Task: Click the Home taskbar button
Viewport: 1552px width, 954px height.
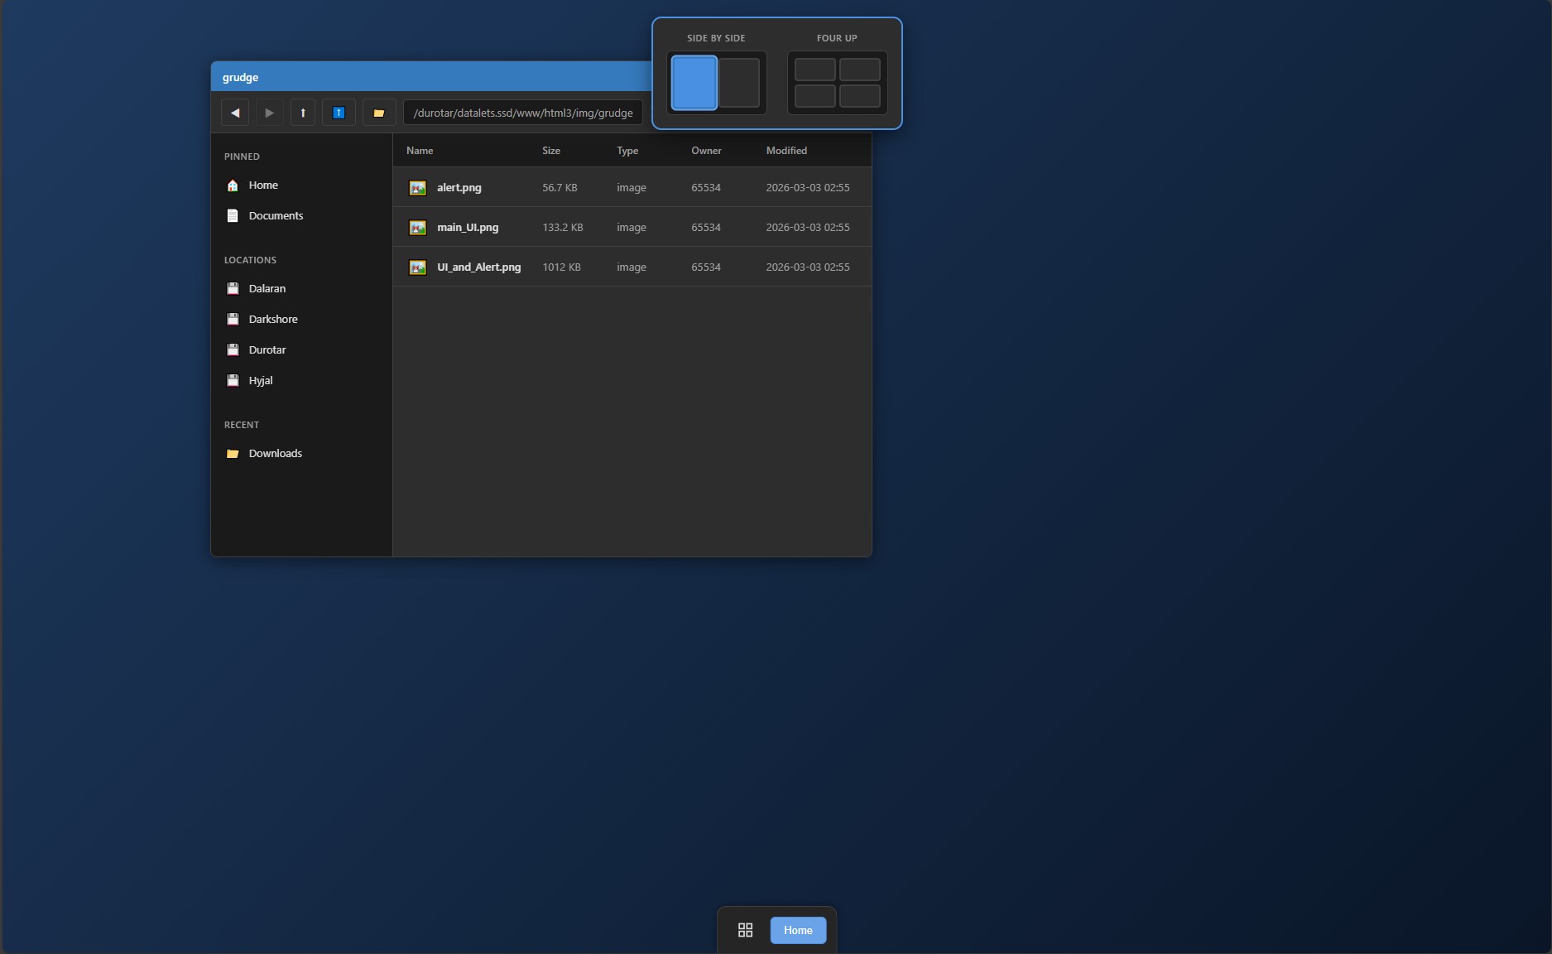Action: pyautogui.click(x=798, y=930)
